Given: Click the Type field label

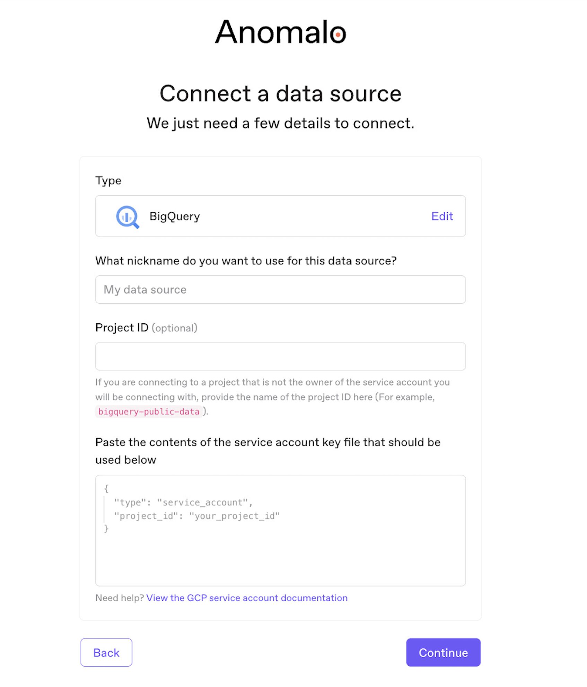Looking at the screenshot, I should tap(108, 180).
